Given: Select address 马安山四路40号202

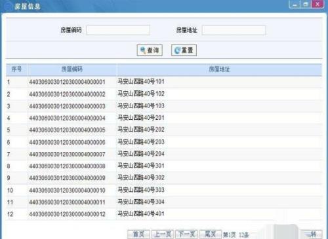Looking at the screenshot, I should pos(141,130).
